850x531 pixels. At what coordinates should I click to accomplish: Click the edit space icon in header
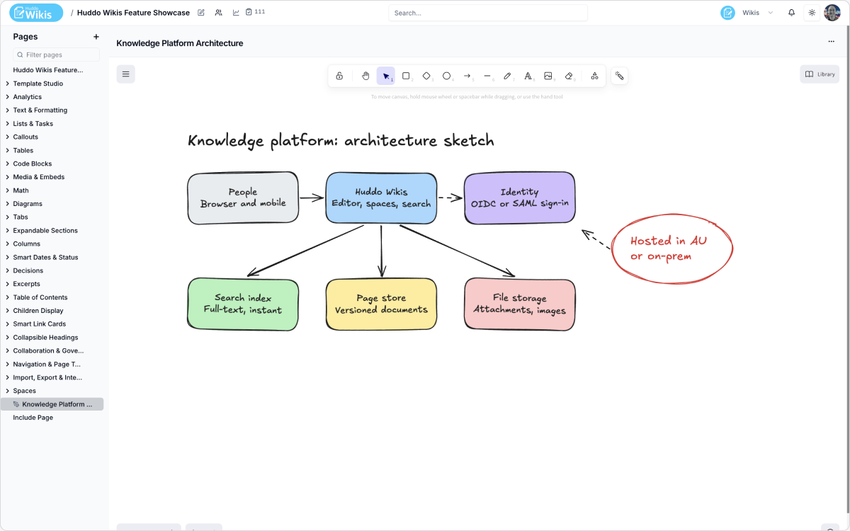pos(201,13)
